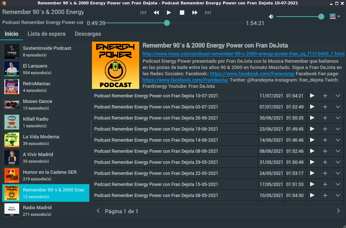346x228 pixels.
Task: Click the main Play button in the player bar
Action: tap(169, 13)
